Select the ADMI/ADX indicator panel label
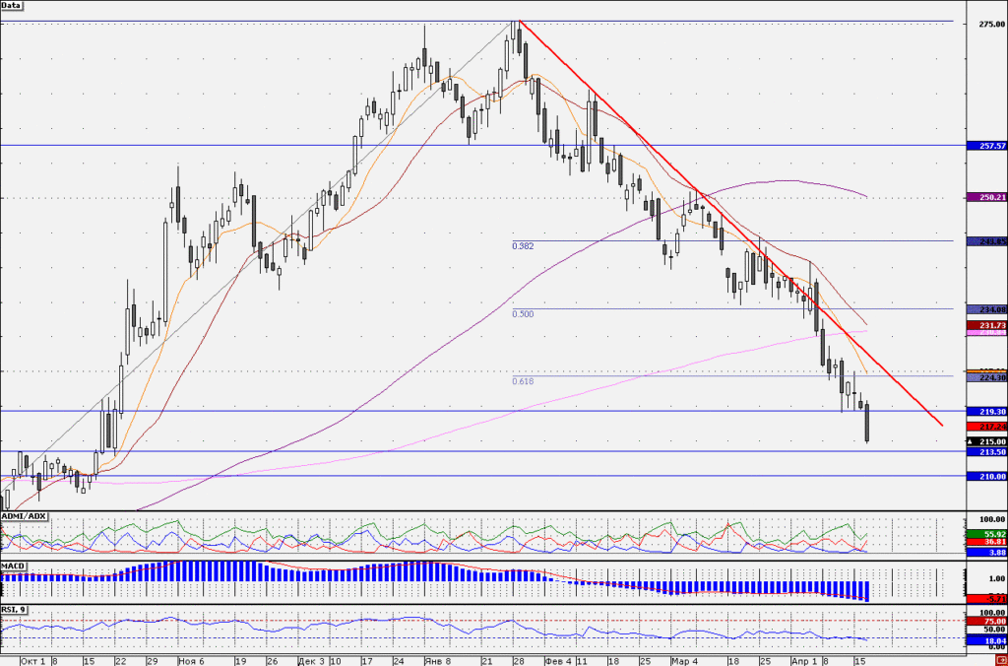Image resolution: width=1008 pixels, height=666 pixels. coord(24,516)
